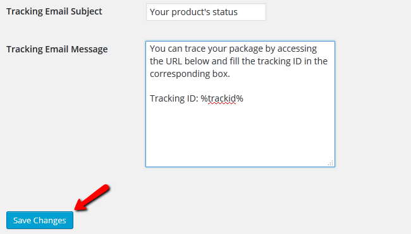Click the word URL in the message
The image size is (411, 234).
174,61
